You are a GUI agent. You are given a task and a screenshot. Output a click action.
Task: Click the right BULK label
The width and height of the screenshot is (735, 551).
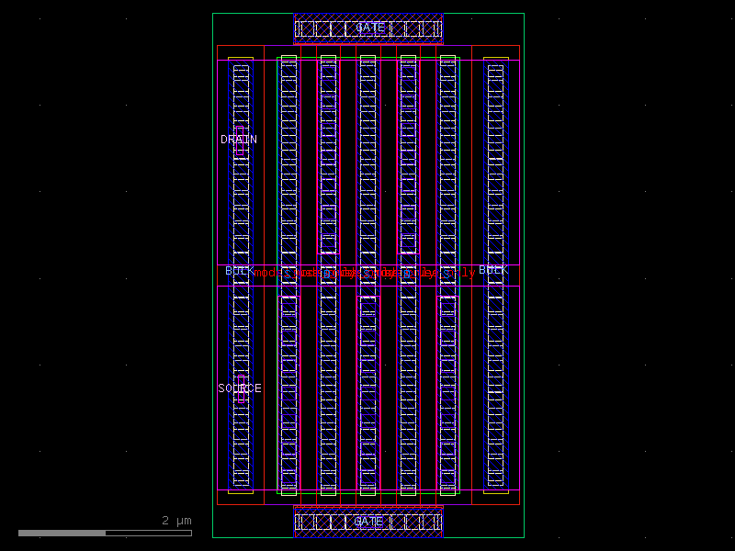[493, 270]
